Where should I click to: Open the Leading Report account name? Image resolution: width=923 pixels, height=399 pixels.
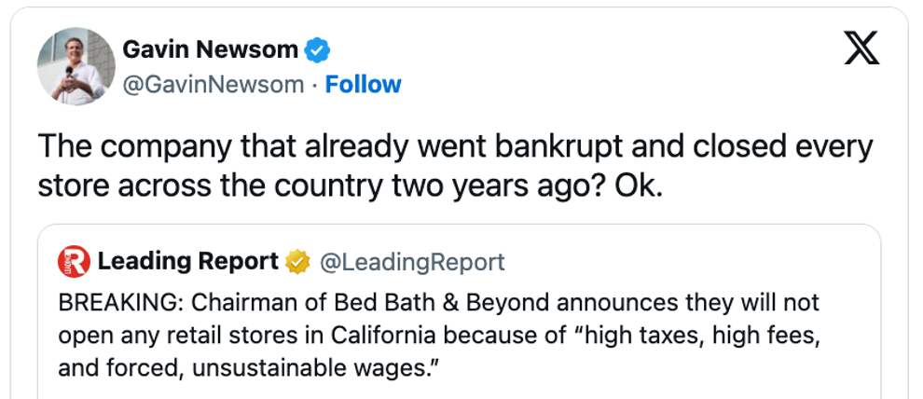[x=187, y=262]
